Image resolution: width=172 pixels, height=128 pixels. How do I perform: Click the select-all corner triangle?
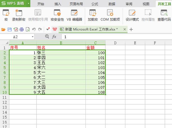click(x=7, y=43)
